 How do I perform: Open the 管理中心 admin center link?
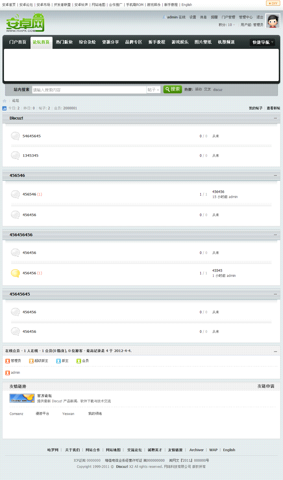point(246,17)
